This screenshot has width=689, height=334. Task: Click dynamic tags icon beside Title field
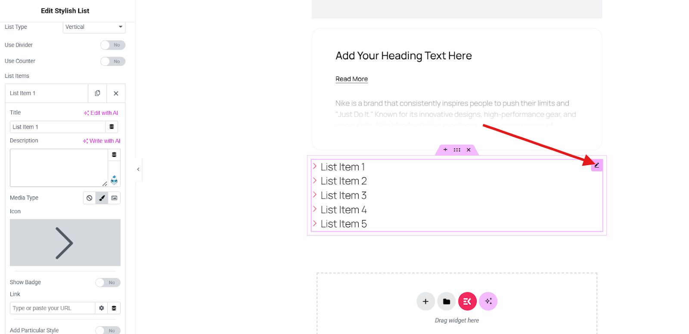click(x=112, y=127)
